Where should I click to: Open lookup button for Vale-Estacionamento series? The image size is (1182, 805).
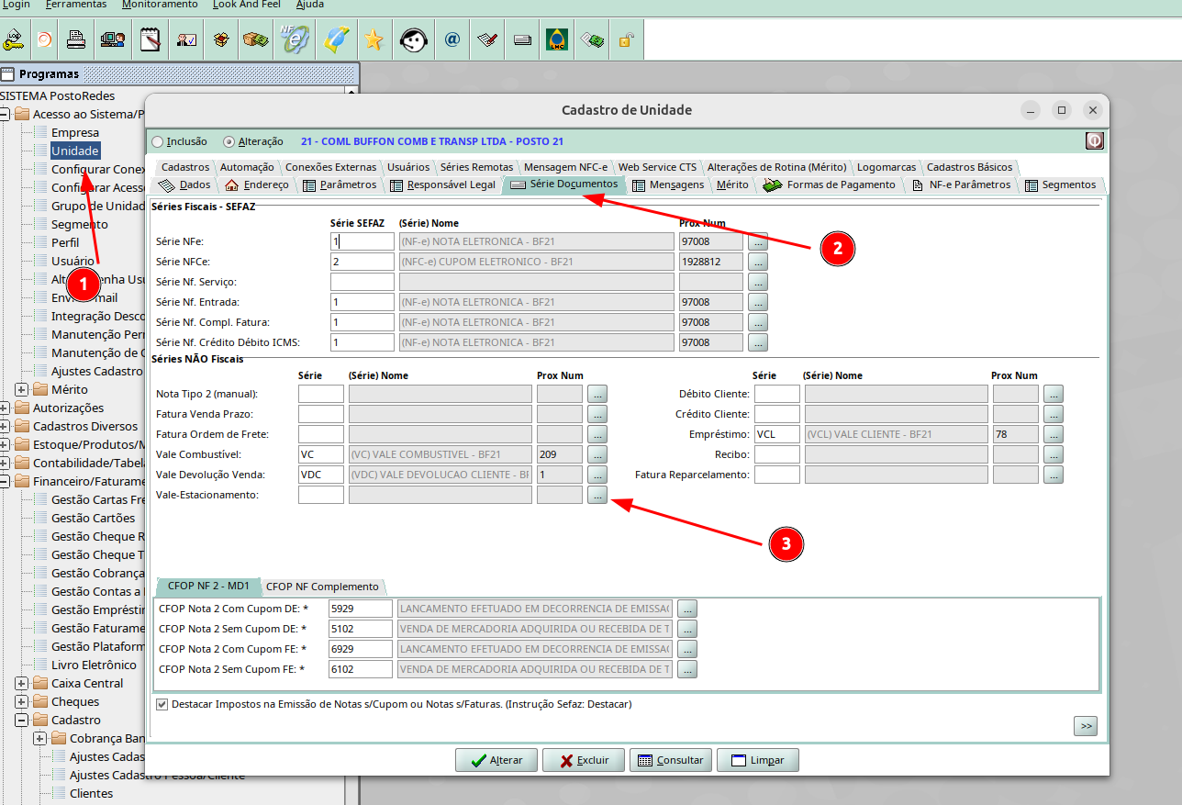coord(597,496)
